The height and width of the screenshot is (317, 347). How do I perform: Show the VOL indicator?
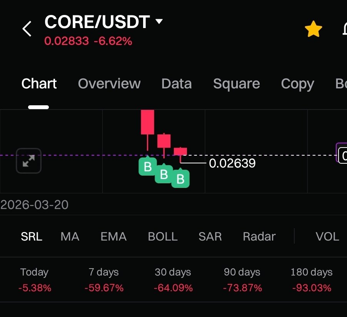click(x=327, y=236)
